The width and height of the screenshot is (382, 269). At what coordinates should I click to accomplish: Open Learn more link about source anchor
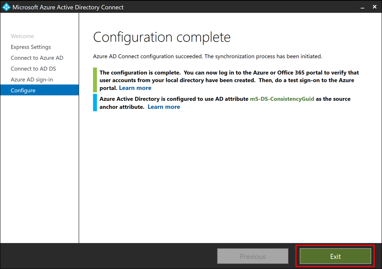click(164, 107)
